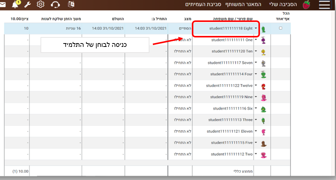The width and height of the screenshot is (336, 180).
Task: Click the notifications bell icon
Action: tap(15, 5)
